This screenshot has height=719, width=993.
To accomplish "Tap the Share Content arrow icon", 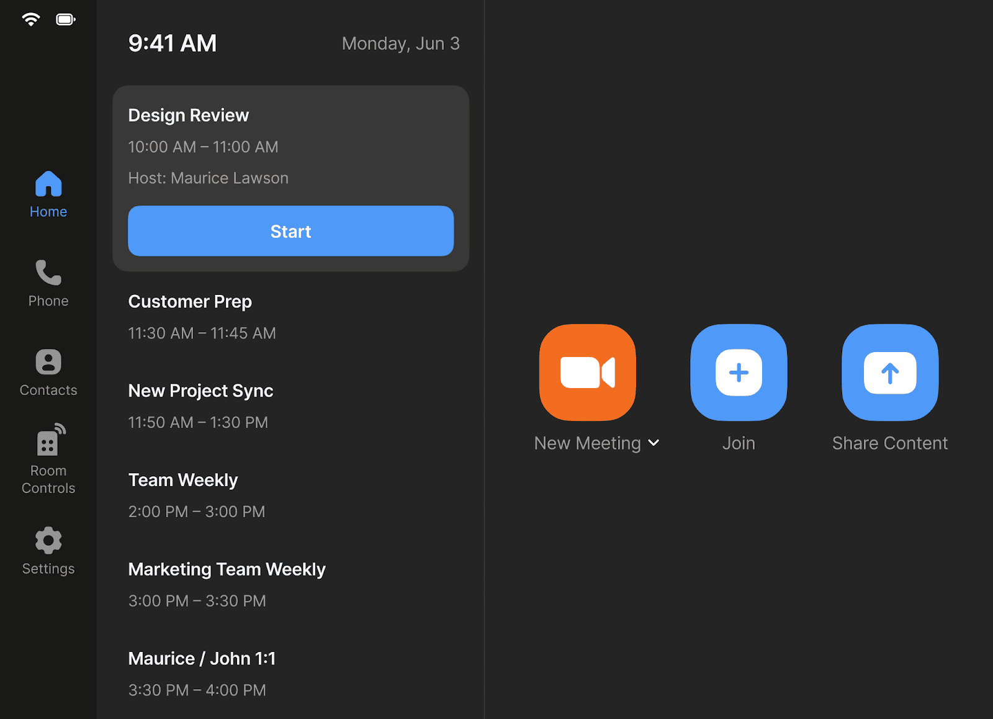I will pos(890,373).
